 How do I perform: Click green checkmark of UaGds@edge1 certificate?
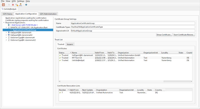pos(60,60)
